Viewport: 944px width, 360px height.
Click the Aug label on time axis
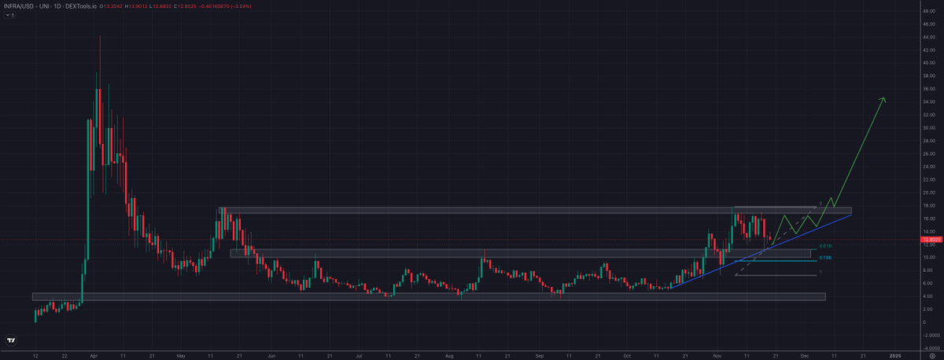450,356
